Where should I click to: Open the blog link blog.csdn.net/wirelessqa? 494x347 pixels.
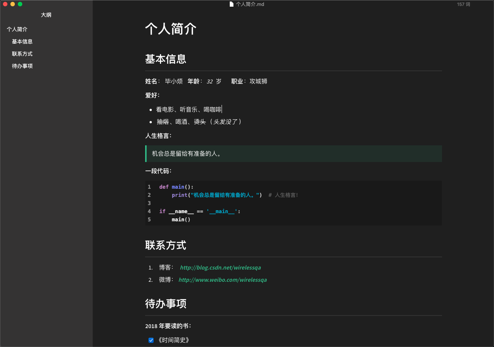point(220,267)
